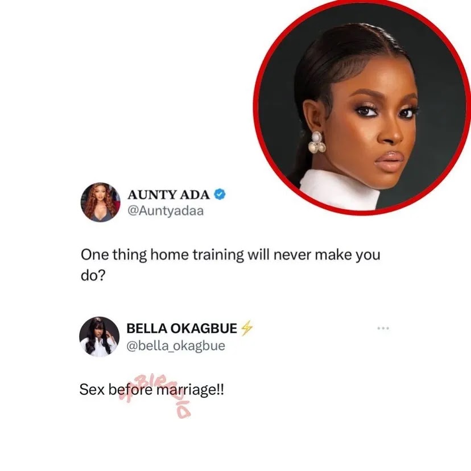Open Aunty Ada's profile picture
Viewport: 471px width, 471px height.
tap(100, 202)
